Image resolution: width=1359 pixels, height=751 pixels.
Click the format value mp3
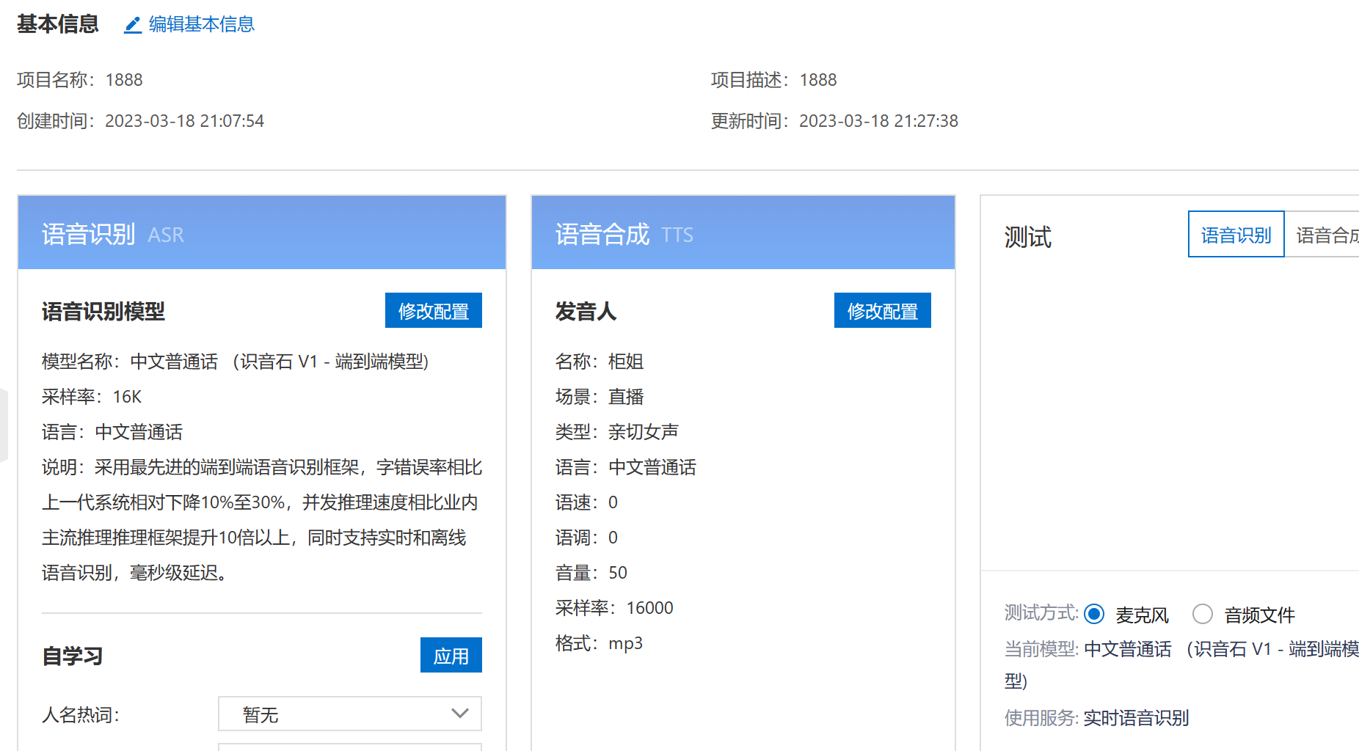625,644
